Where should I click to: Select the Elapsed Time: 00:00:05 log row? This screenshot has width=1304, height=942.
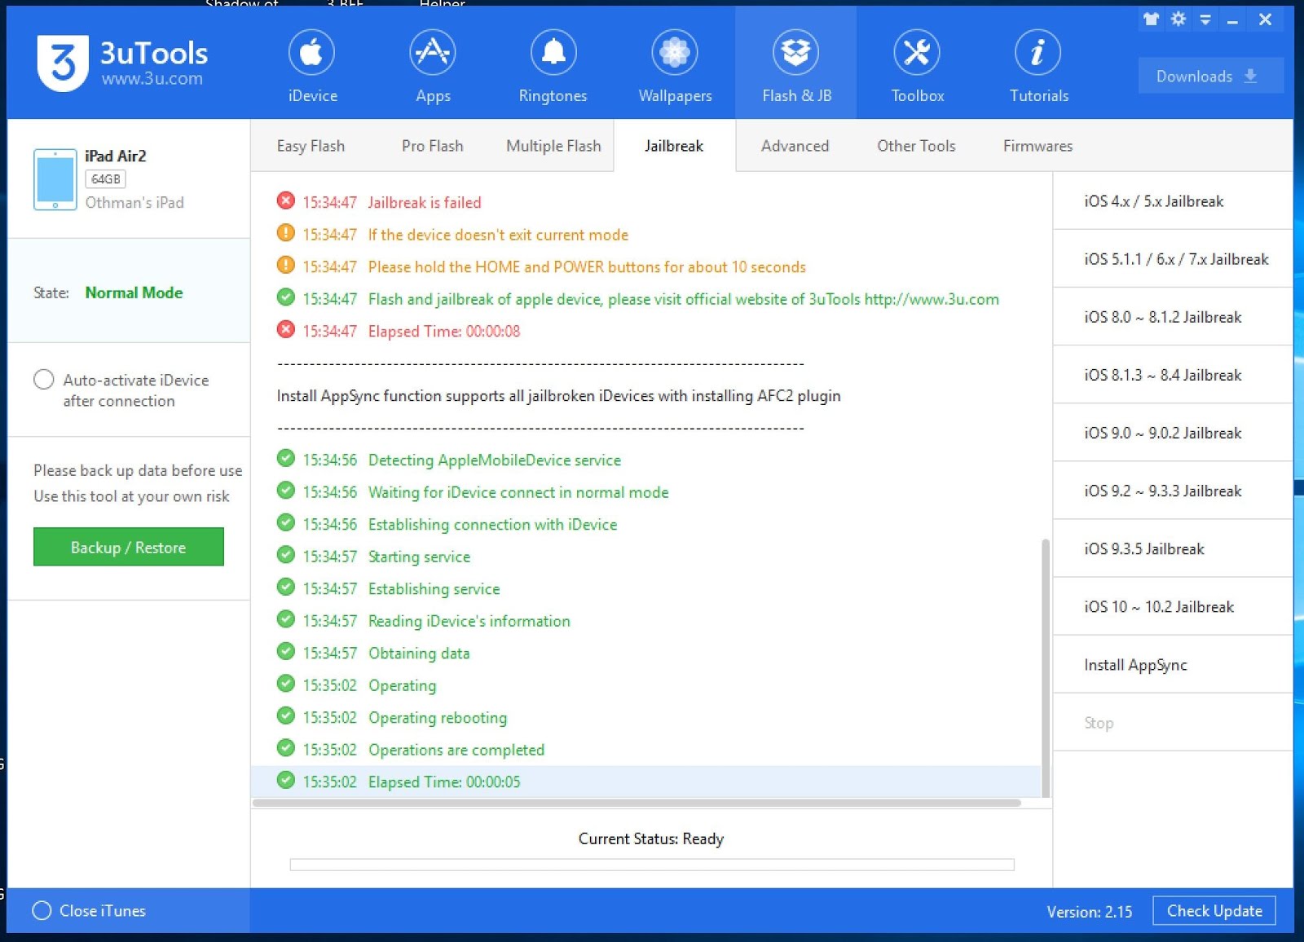pyautogui.click(x=646, y=781)
